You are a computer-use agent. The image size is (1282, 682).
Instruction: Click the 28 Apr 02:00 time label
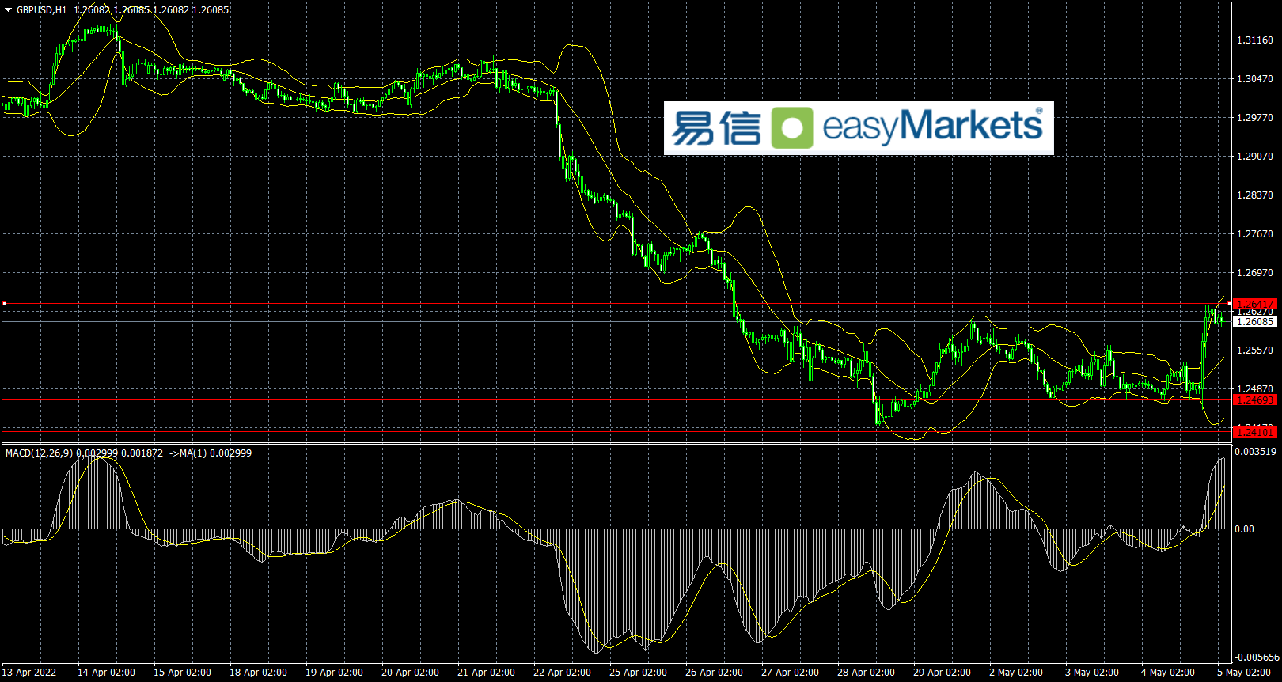(866, 673)
